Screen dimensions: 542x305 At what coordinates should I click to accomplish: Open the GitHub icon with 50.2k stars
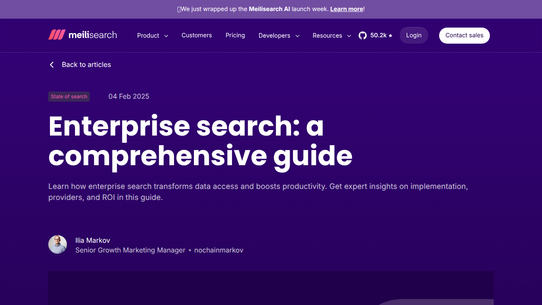coord(376,36)
